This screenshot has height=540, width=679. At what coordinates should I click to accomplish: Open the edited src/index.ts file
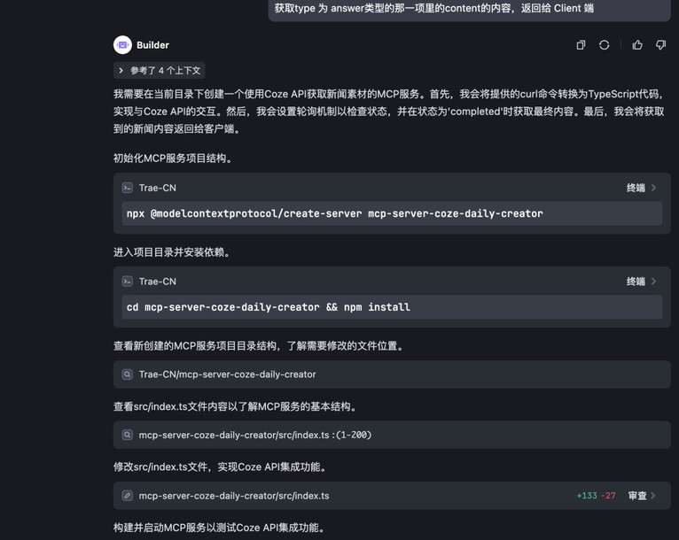[x=234, y=496]
